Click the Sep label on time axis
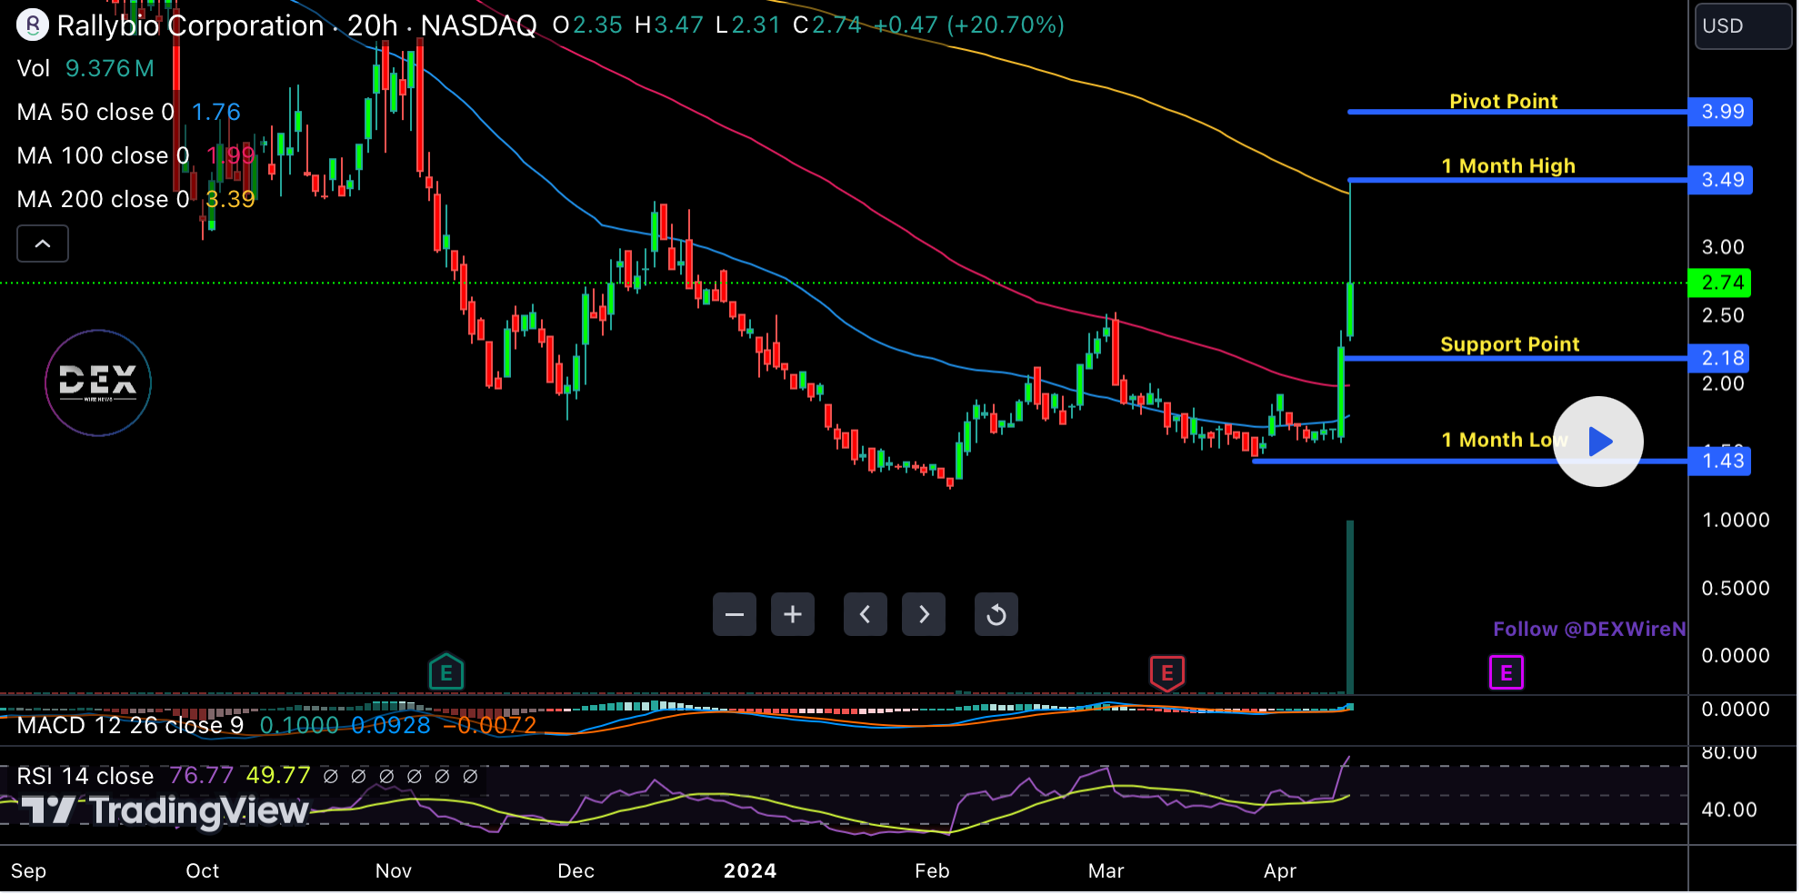This screenshot has height=894, width=1802. point(29,871)
